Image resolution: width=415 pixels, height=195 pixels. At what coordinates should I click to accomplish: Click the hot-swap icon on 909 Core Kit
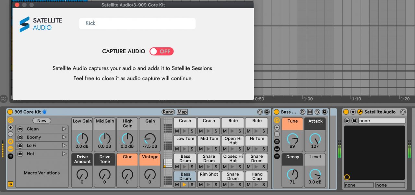(260, 112)
